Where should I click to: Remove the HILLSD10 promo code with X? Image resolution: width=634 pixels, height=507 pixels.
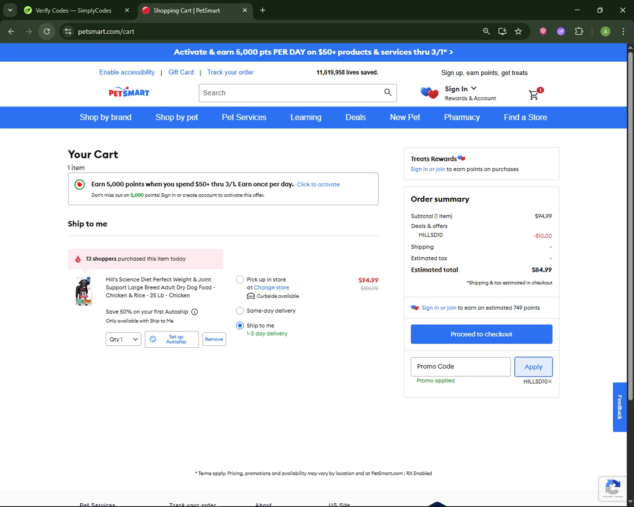click(x=550, y=382)
